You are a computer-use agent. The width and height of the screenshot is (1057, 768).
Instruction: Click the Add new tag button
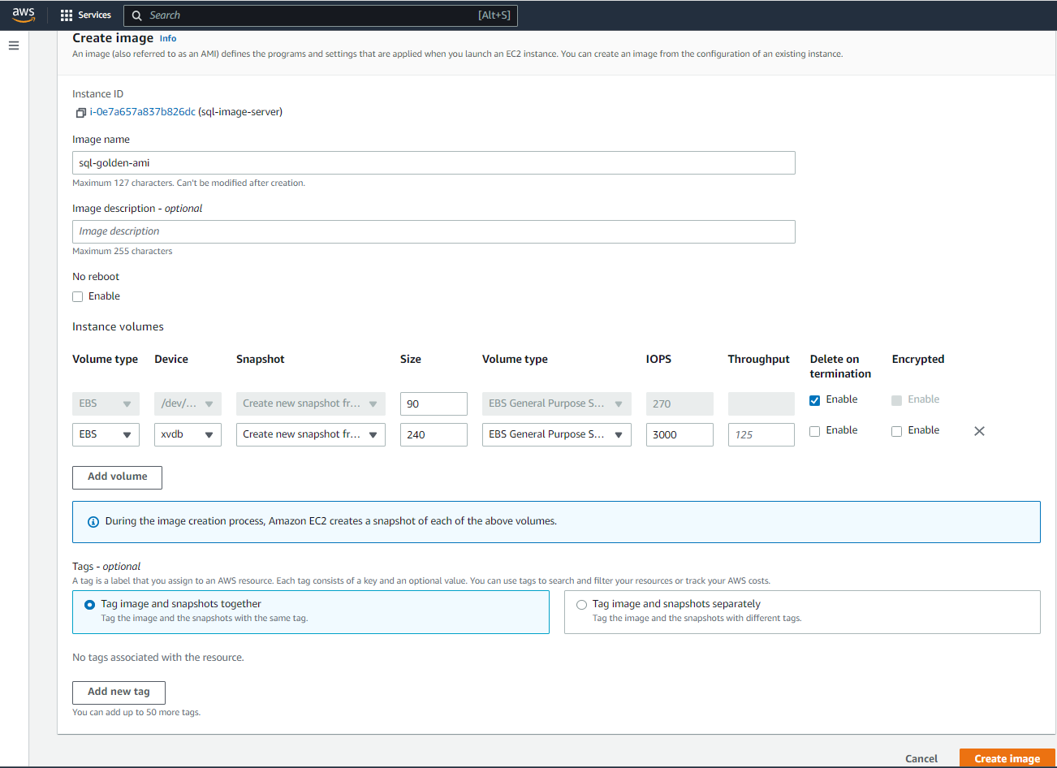119,692
